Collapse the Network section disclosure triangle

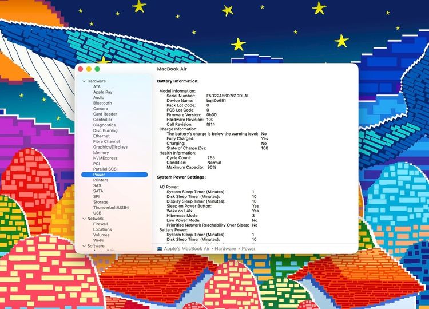tap(84, 219)
